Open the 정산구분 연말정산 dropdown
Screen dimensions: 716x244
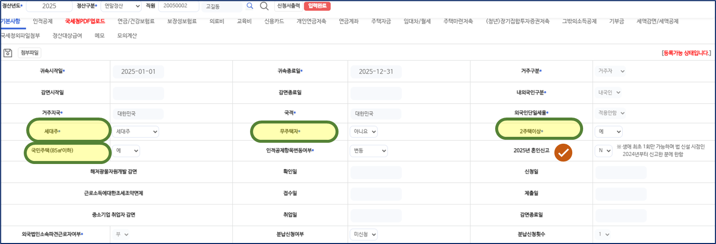pos(121,6)
